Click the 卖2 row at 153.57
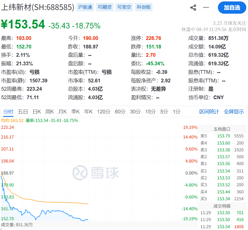The height and width of the screenshot is (230, 248). click(x=222, y=157)
